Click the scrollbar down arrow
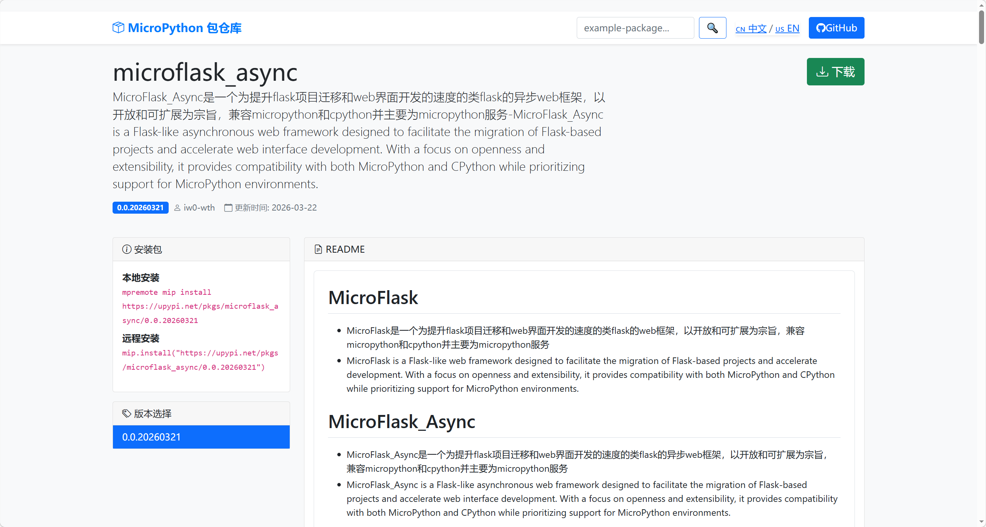Viewport: 986px width, 527px height. click(x=981, y=522)
